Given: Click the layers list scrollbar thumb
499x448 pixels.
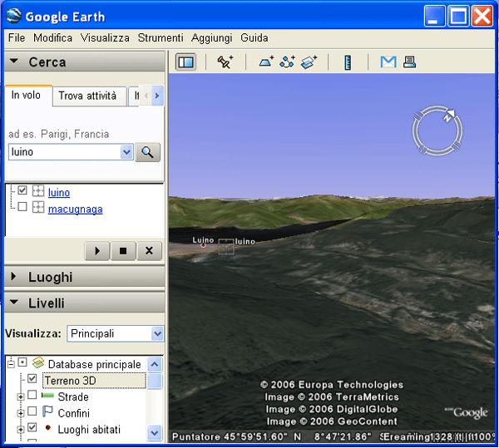Looking at the screenshot, I should [155, 382].
